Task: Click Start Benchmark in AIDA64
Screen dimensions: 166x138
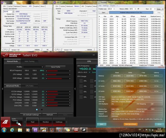Action: tap(131, 124)
